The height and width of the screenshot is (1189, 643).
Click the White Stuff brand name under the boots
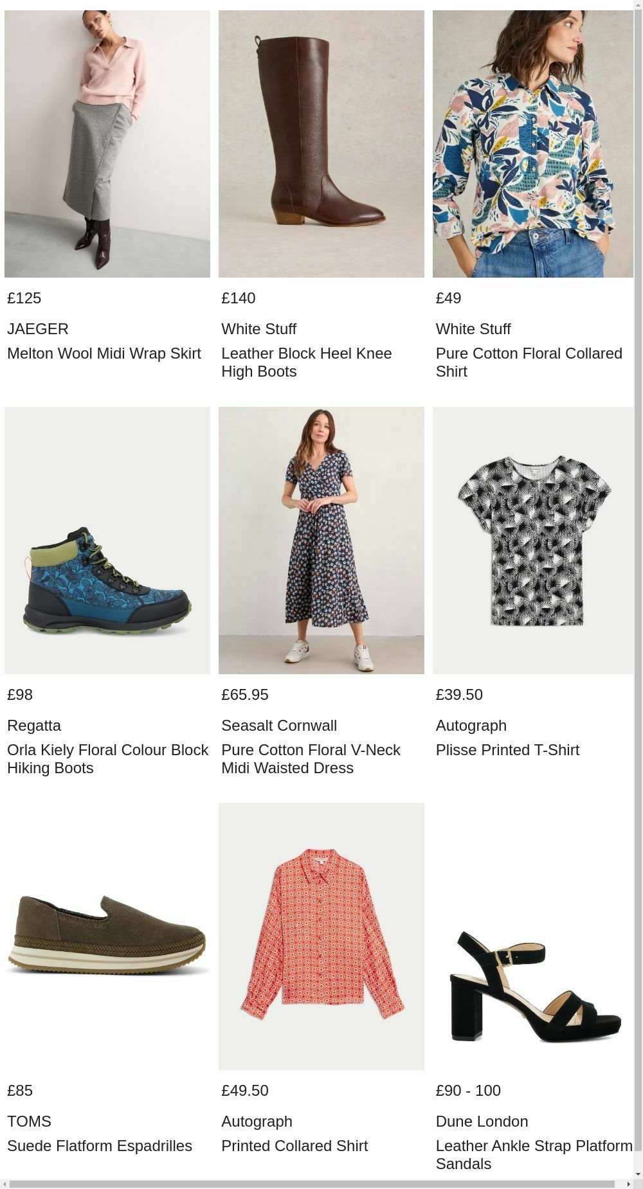click(259, 329)
